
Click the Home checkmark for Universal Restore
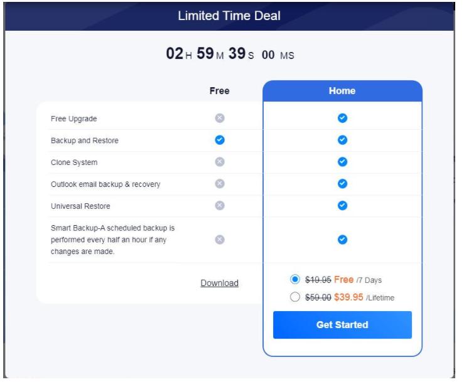click(342, 206)
